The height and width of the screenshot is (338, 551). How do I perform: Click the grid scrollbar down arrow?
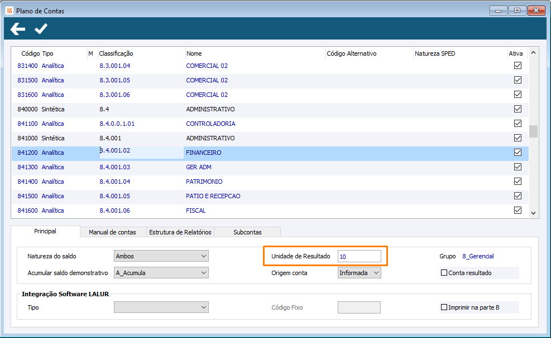534,213
